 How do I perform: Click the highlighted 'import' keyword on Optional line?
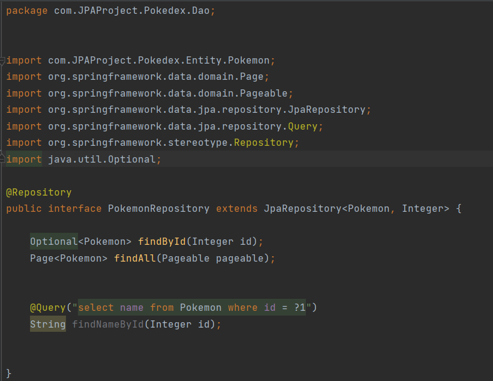(24, 160)
